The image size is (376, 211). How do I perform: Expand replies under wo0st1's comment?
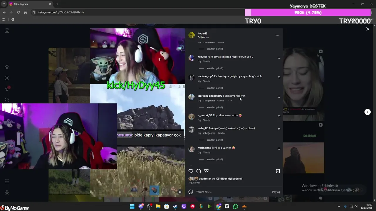tap(215, 68)
